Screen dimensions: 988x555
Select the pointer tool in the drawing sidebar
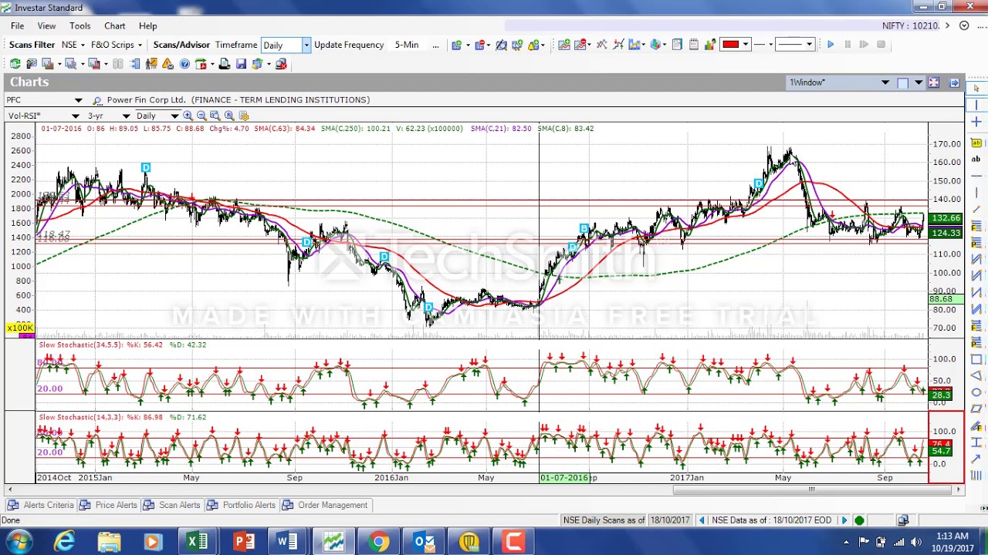[976, 88]
